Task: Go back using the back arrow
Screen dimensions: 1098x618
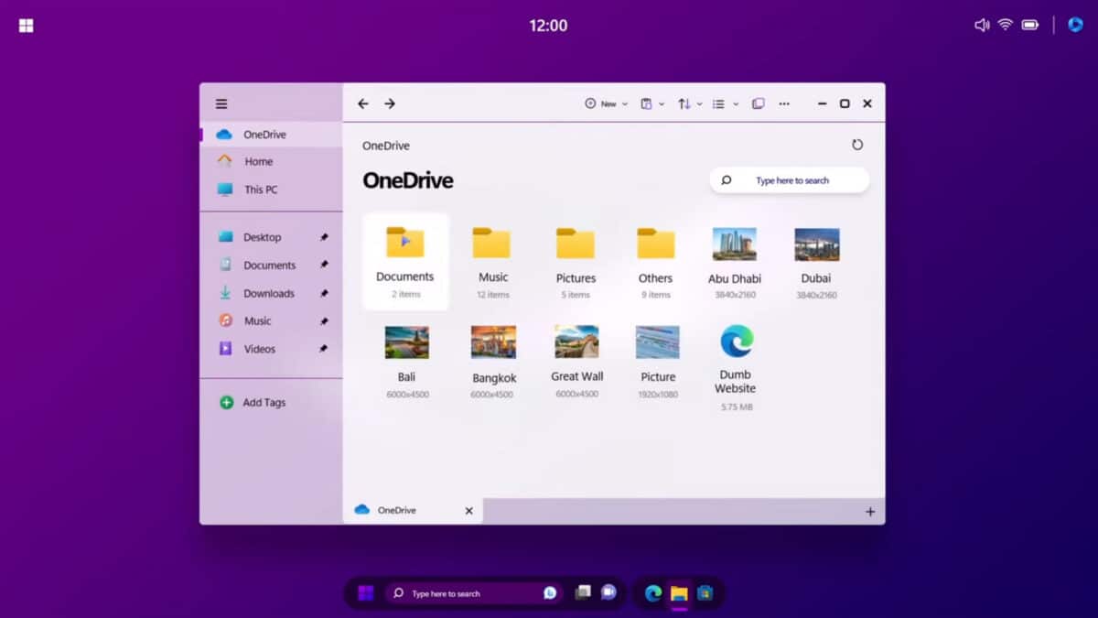Action: [x=363, y=103]
